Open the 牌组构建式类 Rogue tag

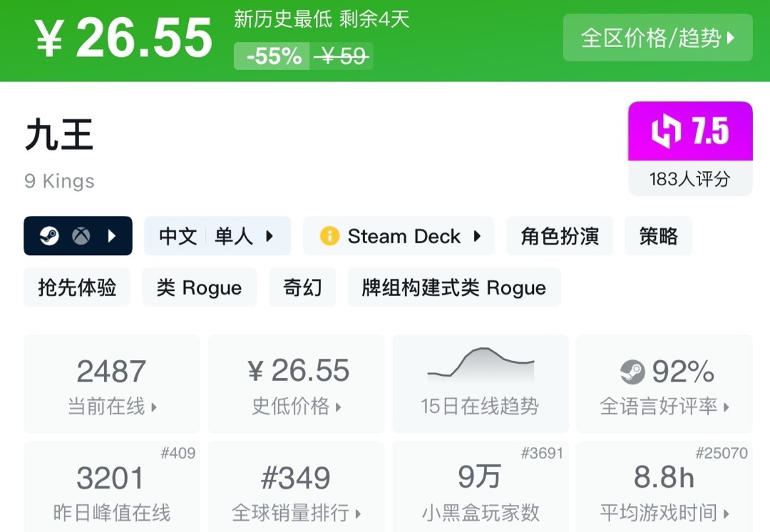[454, 287]
